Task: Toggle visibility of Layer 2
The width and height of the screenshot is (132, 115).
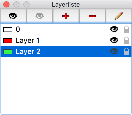Action: (x=114, y=51)
